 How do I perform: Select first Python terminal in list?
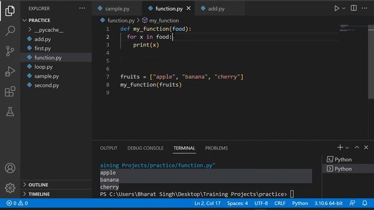pyautogui.click(x=348, y=159)
